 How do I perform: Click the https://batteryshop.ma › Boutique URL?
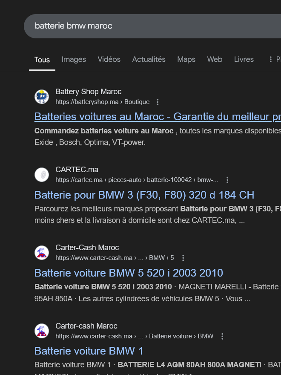coord(103,102)
